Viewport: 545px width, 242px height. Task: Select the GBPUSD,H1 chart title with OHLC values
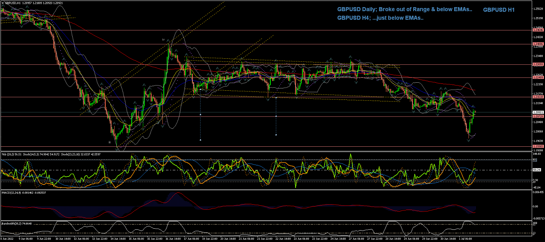(34, 3)
